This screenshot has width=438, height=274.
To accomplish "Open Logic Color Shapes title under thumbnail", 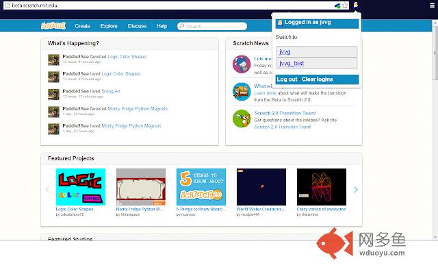I will pyautogui.click(x=75, y=209).
